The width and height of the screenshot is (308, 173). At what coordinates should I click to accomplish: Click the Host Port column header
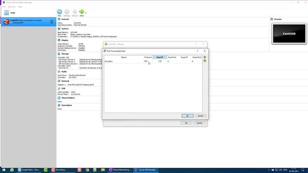click(172, 57)
